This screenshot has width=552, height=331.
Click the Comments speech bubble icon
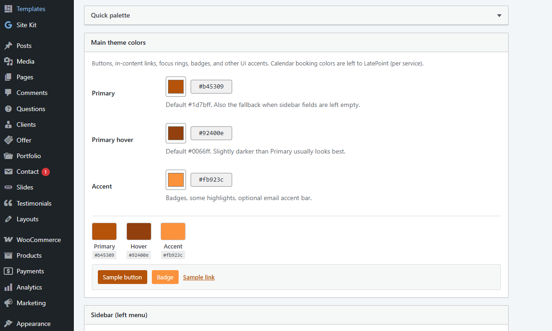(8, 93)
